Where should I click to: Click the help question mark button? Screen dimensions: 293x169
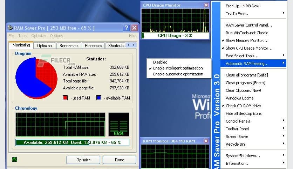pyautogui.click(x=126, y=28)
